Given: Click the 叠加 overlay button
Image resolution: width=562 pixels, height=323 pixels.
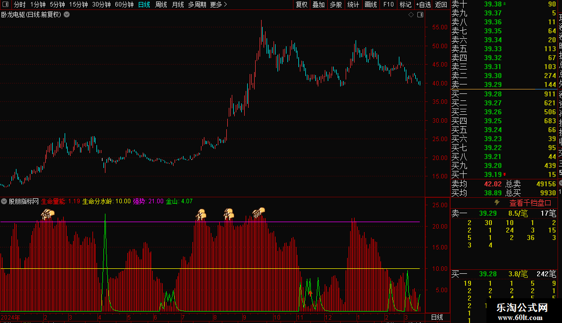Looking at the screenshot, I should 319,4.
